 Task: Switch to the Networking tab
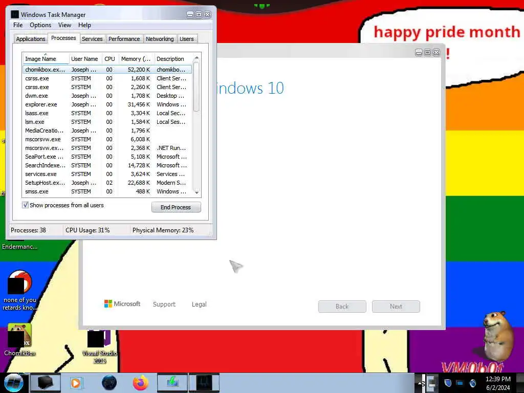click(160, 39)
